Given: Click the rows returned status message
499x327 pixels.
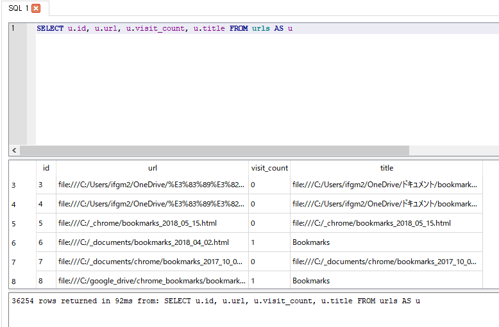Looking at the screenshot, I should (216, 301).
